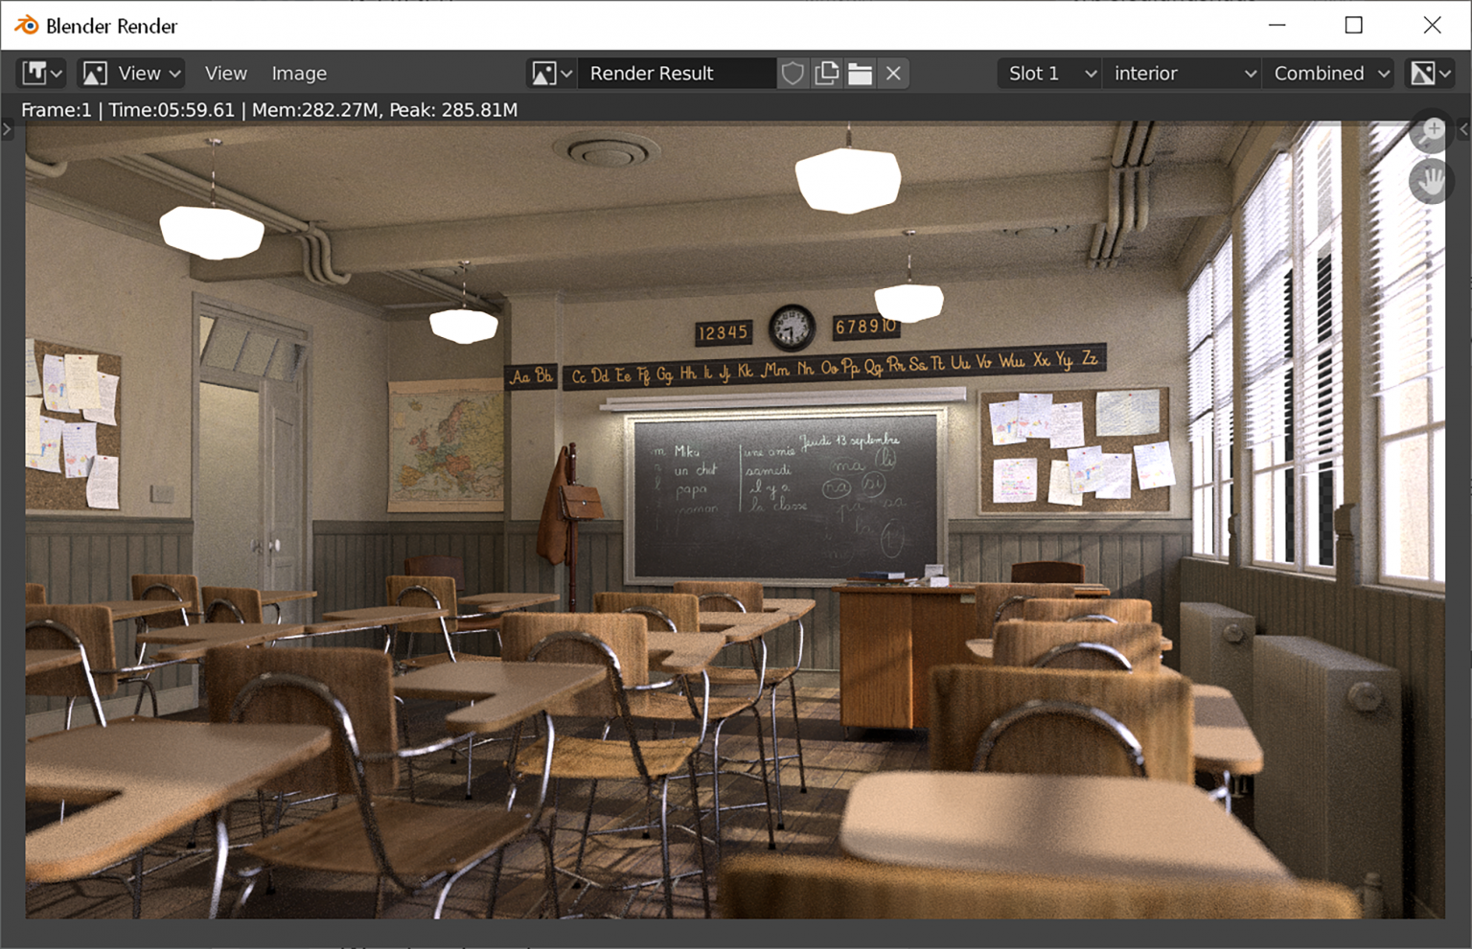Open the editor type selector

(42, 74)
